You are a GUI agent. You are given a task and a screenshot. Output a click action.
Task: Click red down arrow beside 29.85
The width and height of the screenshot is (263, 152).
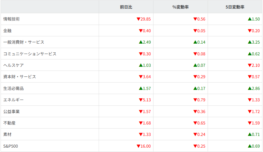[138, 19]
